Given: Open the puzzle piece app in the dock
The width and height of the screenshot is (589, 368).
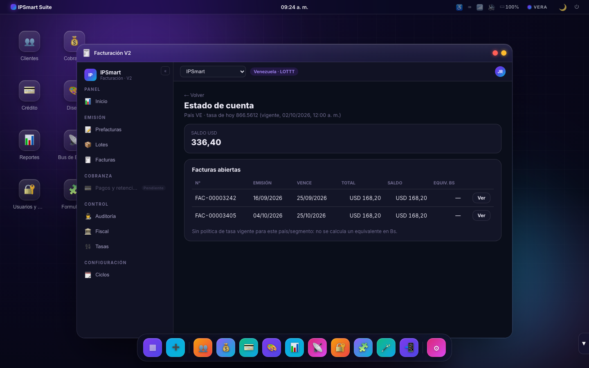Looking at the screenshot, I should coord(363,348).
